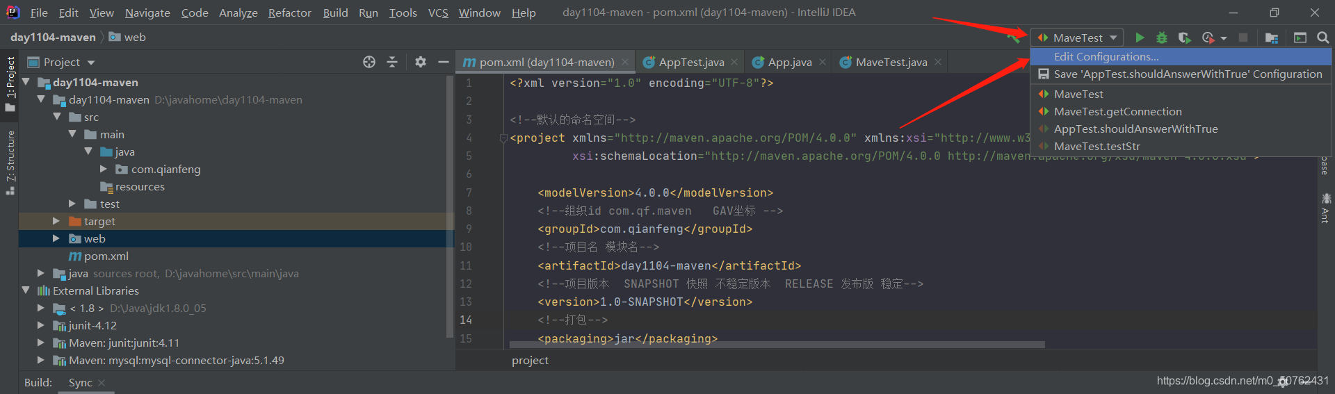Toggle the Structure tool window stripe
The width and height of the screenshot is (1335, 394).
(x=10, y=163)
